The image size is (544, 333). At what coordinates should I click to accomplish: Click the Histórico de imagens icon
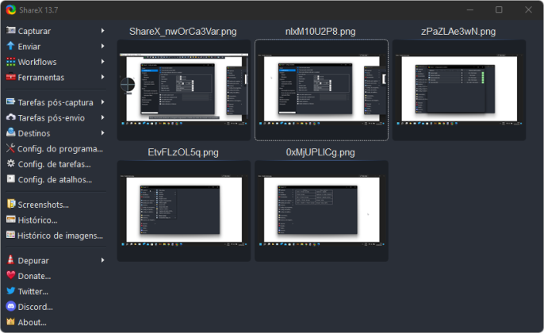11,235
